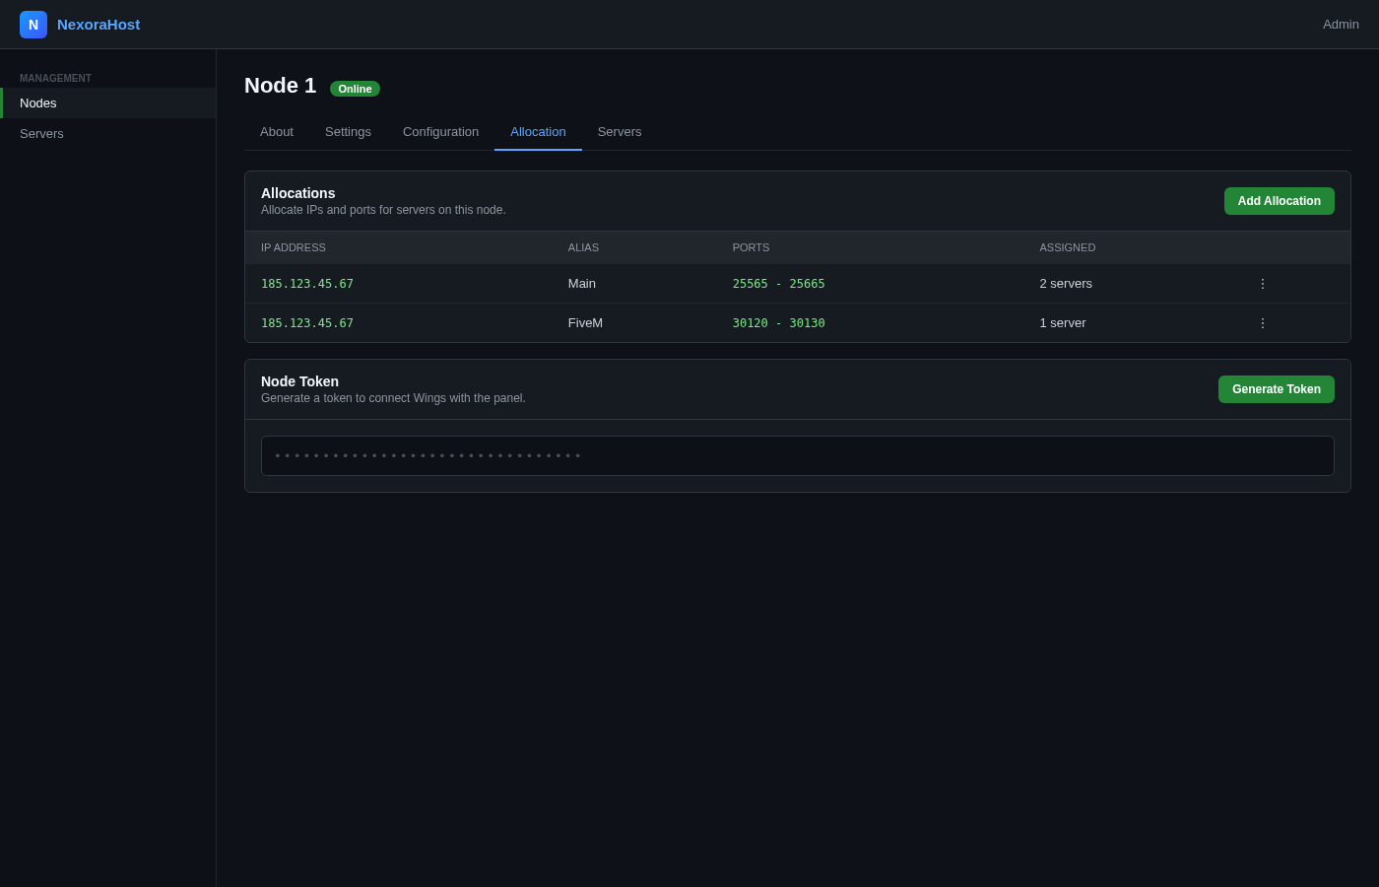Click the Main alias cell
The width and height of the screenshot is (1379, 887).
click(x=582, y=284)
